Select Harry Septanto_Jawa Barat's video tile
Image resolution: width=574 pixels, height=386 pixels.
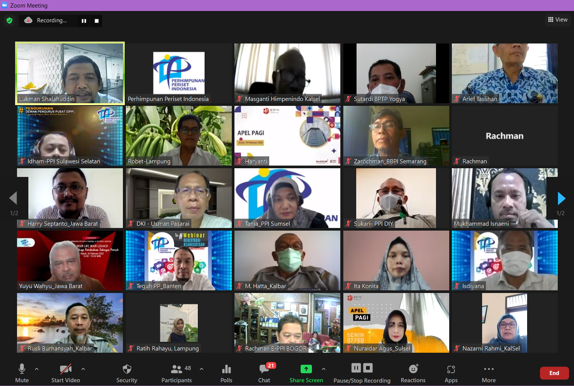[x=70, y=198]
